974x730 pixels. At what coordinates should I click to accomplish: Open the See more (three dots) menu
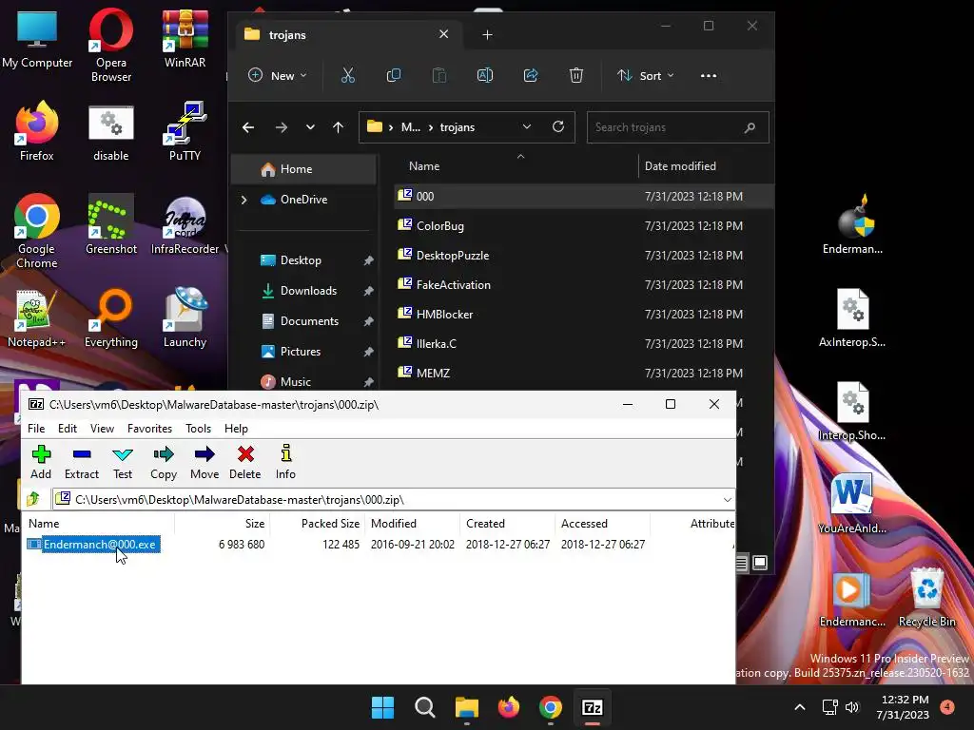(708, 76)
